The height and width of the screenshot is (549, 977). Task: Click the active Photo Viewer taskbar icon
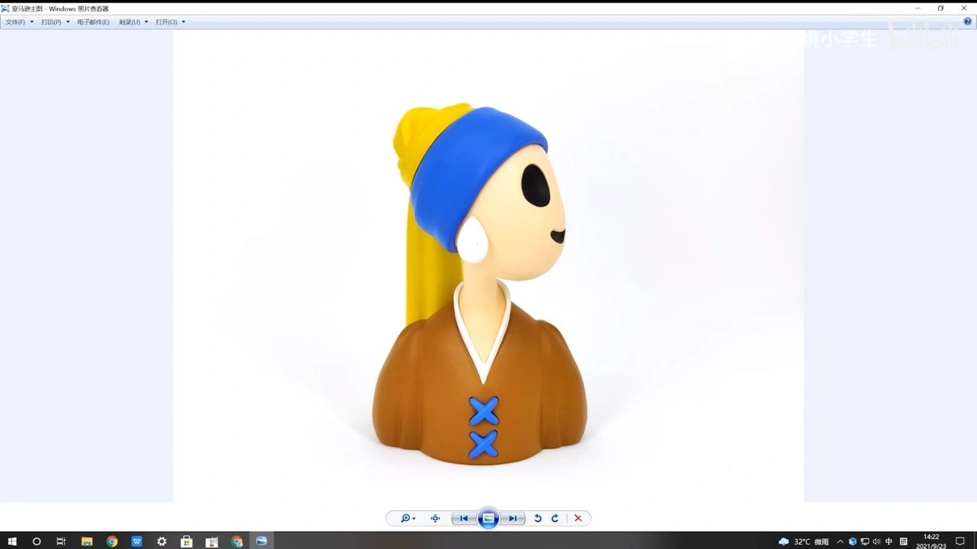262,541
